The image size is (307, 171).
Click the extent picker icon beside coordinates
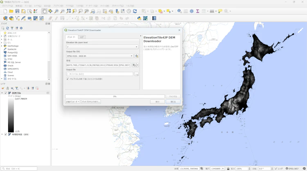click(x=134, y=65)
